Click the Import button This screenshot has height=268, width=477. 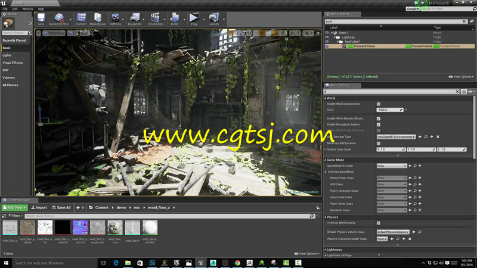(x=39, y=207)
